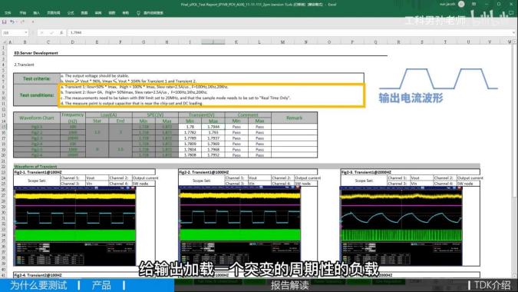
Task: Select Transient Max cell 1.793
Action: (213, 132)
